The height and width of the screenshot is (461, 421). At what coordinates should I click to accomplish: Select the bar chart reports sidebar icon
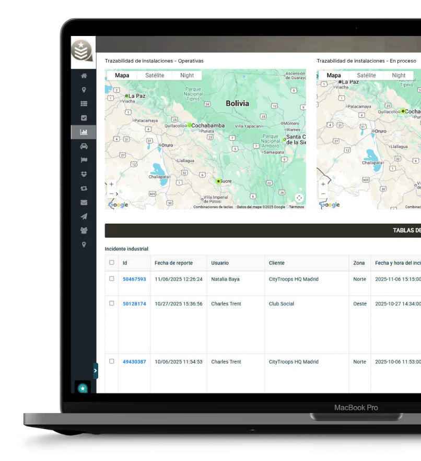tap(84, 132)
